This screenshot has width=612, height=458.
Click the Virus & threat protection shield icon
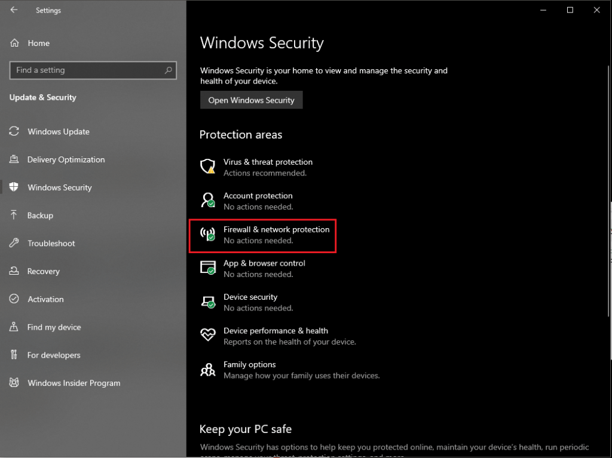point(207,167)
